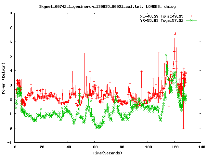
Task: Click the Power (Kelvin) y-axis label
Action: [3, 78]
